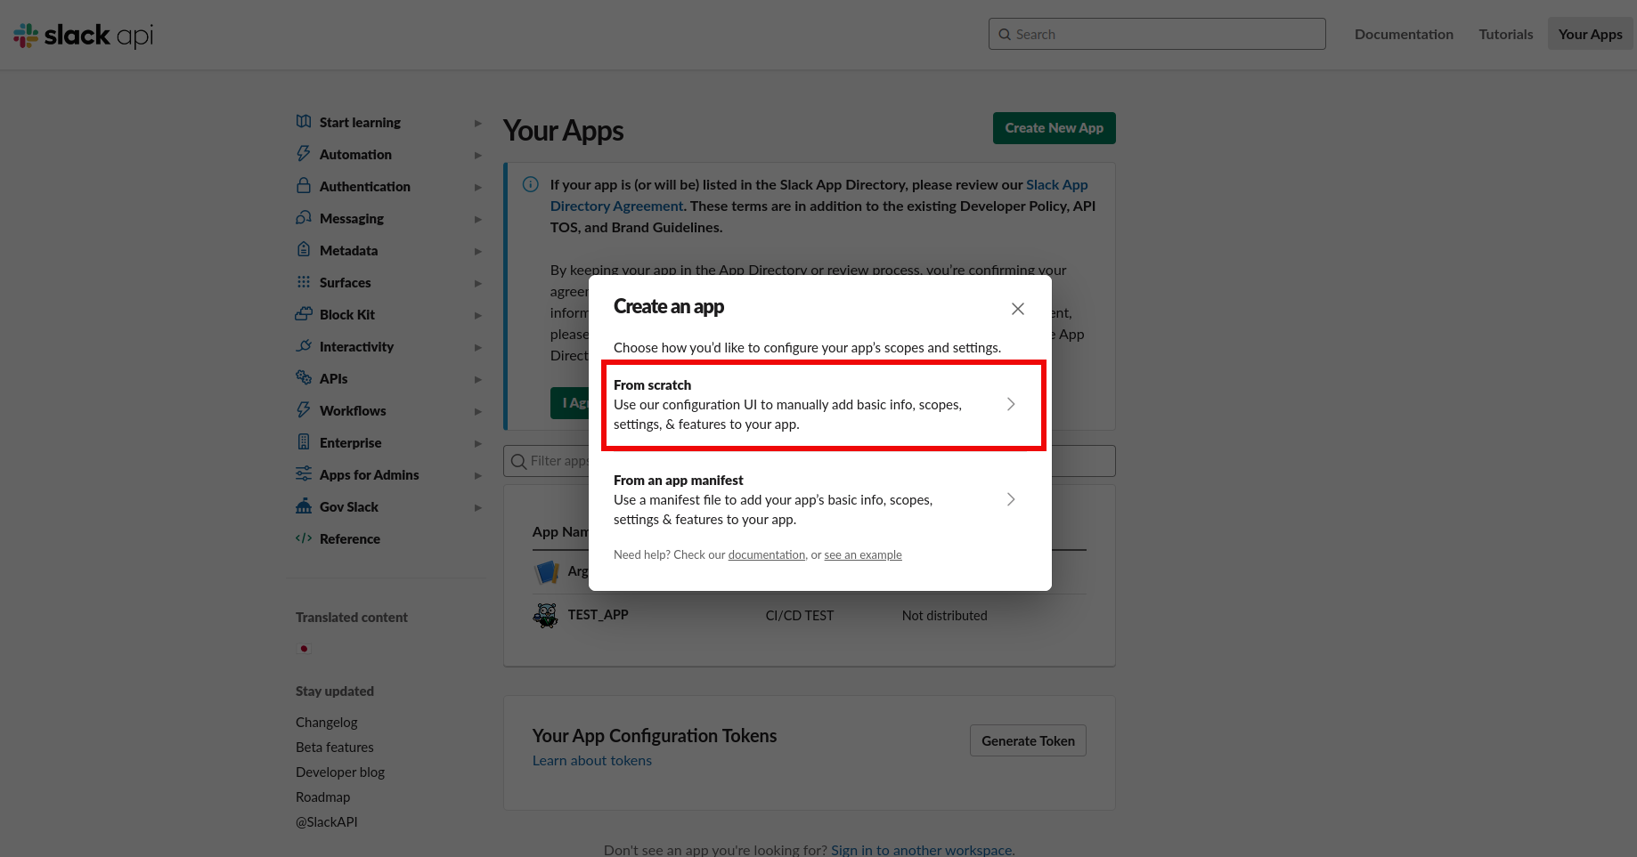The height and width of the screenshot is (857, 1637).
Task: Open the Reference menu item
Action: 350,538
